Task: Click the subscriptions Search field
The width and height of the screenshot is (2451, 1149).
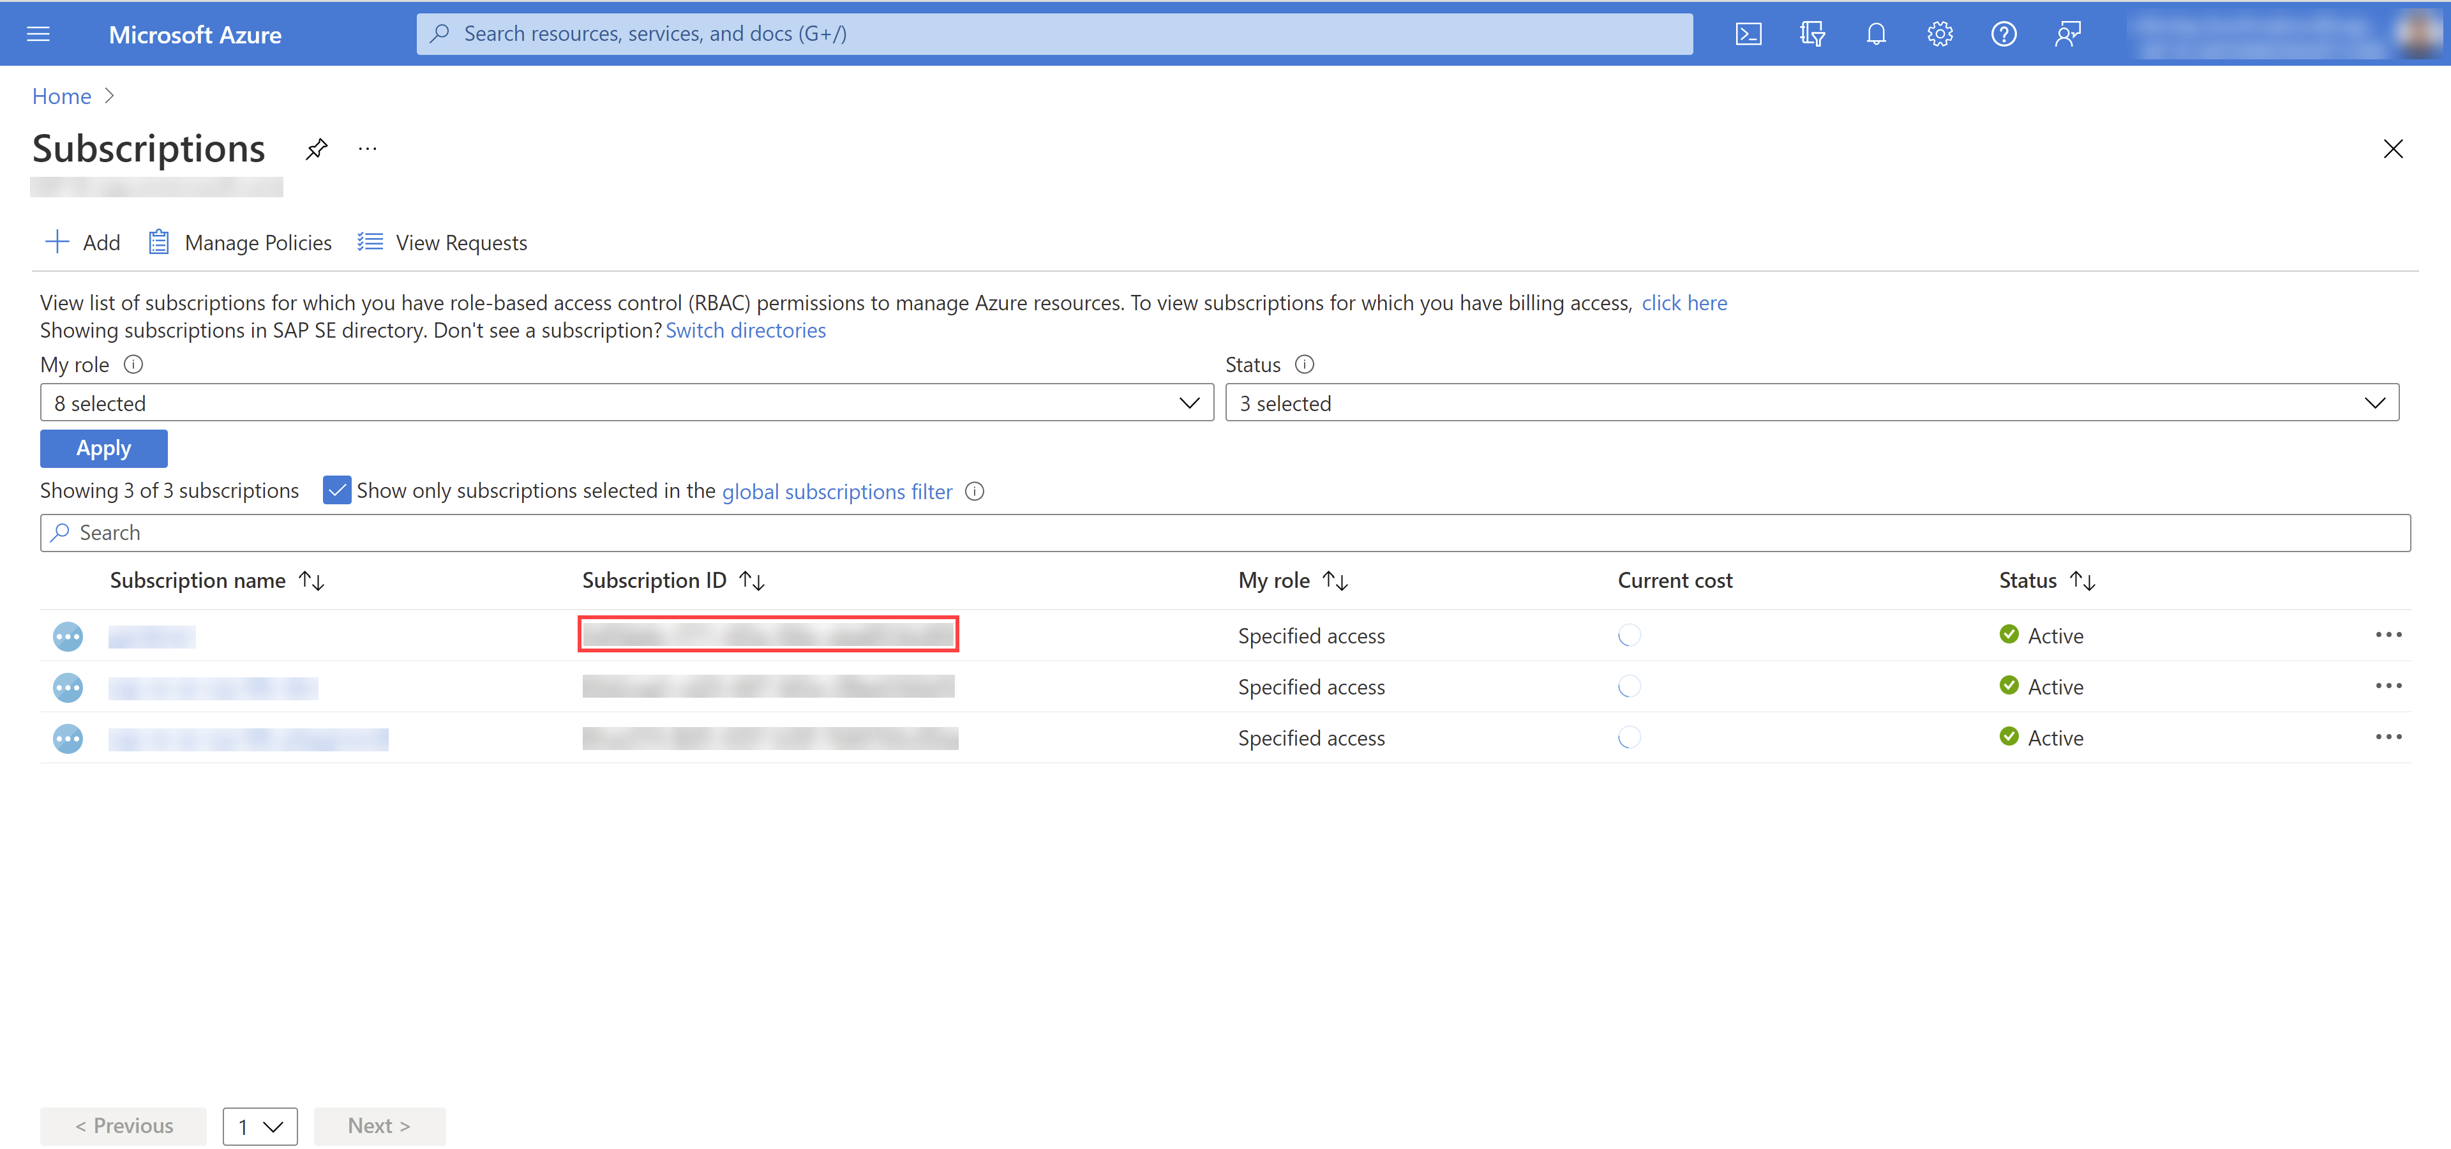Action: point(1225,532)
